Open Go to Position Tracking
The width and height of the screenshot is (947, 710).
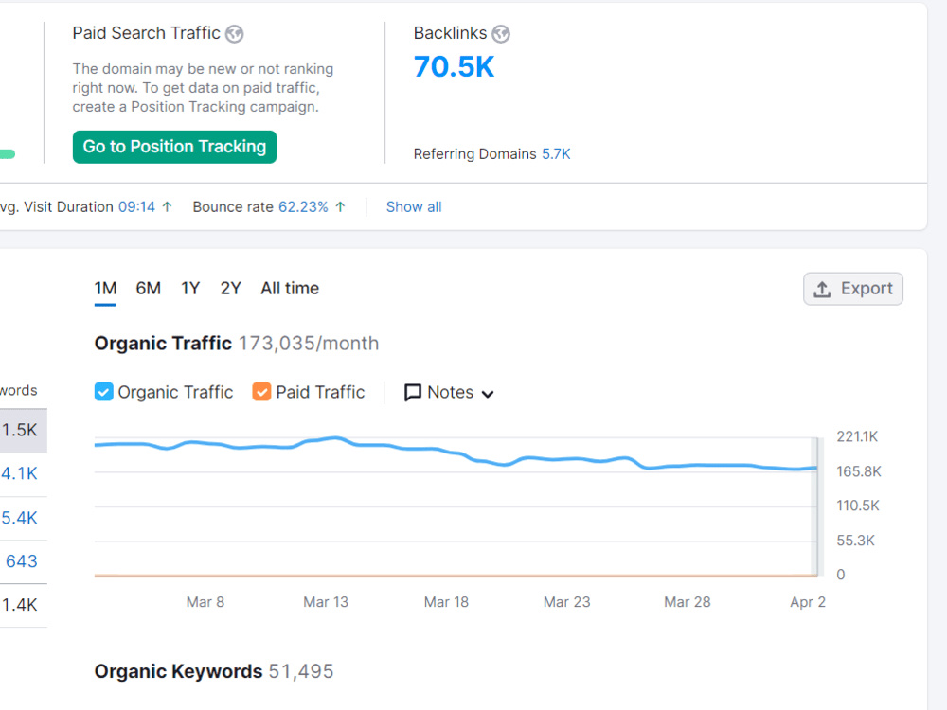174,147
